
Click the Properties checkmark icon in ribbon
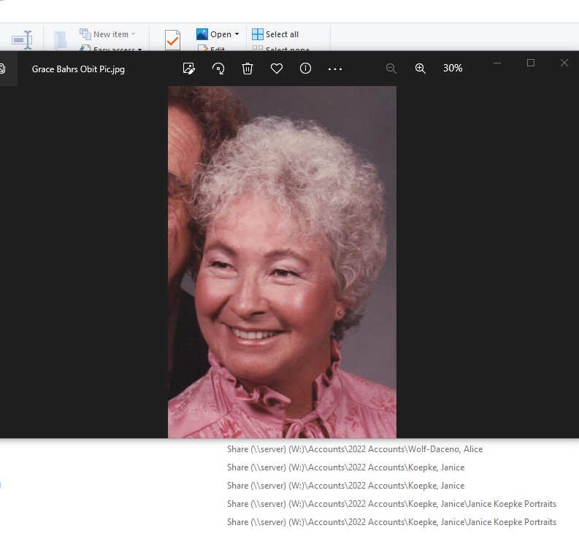click(x=172, y=39)
